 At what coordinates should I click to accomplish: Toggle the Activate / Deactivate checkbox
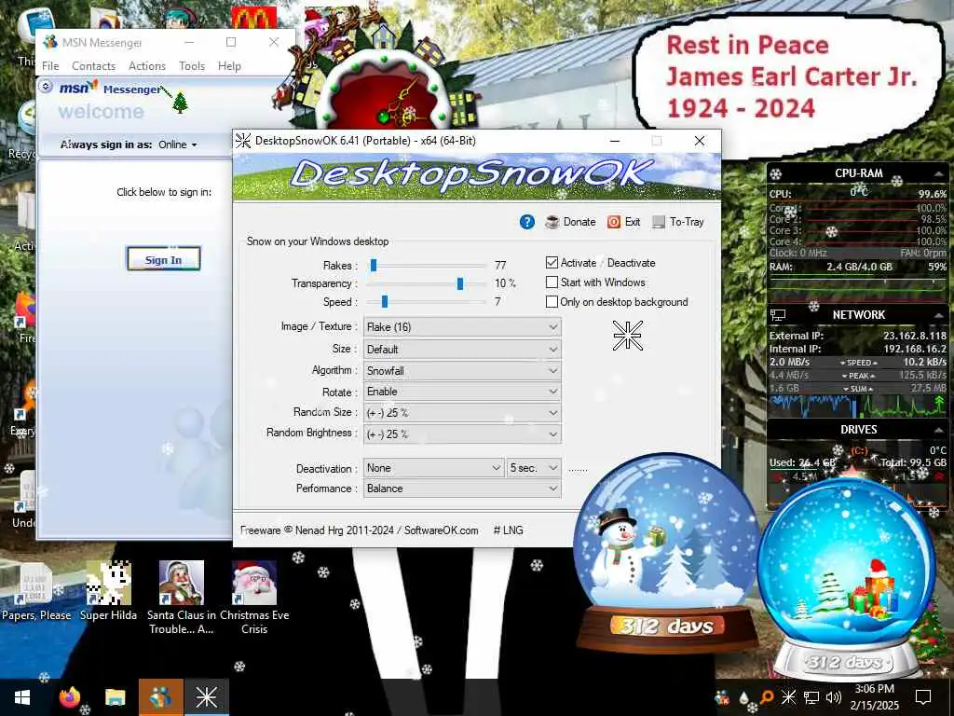coord(552,262)
